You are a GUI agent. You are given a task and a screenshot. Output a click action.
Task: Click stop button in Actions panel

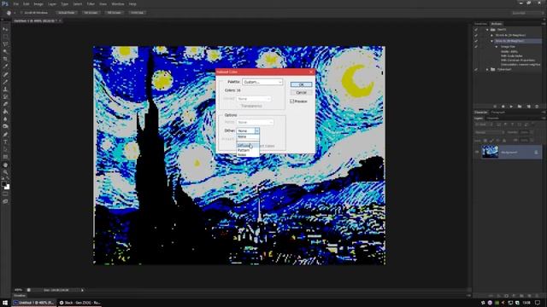(495, 106)
